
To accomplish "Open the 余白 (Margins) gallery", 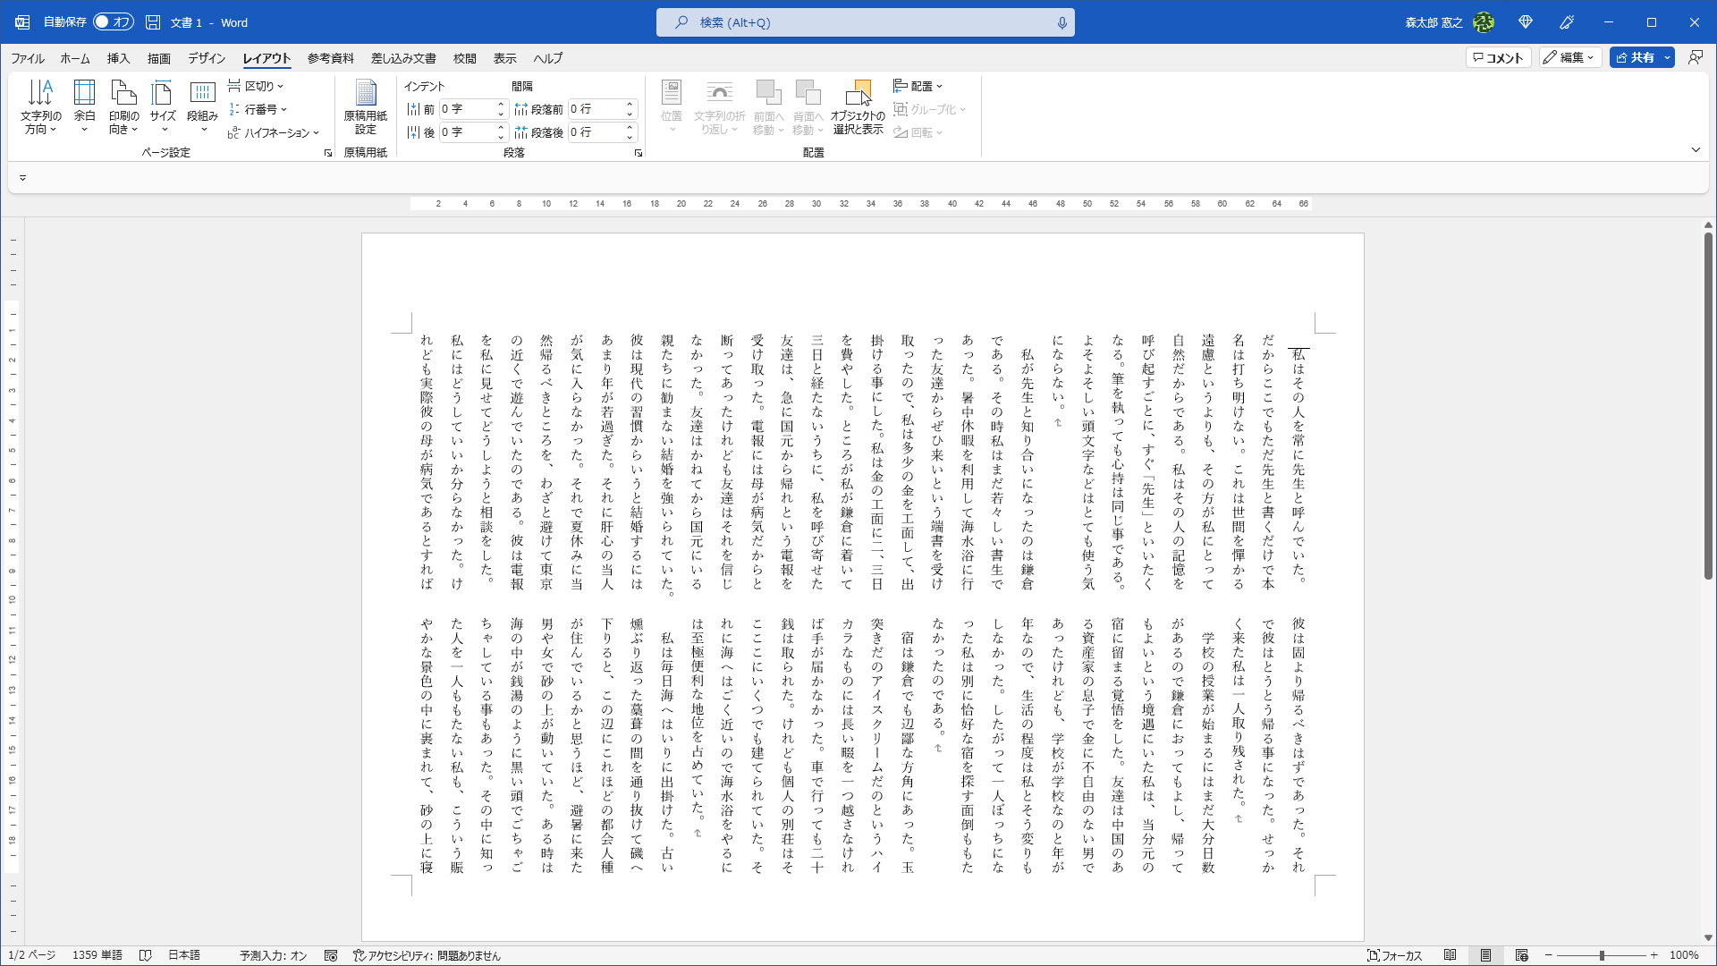I will (84, 105).
